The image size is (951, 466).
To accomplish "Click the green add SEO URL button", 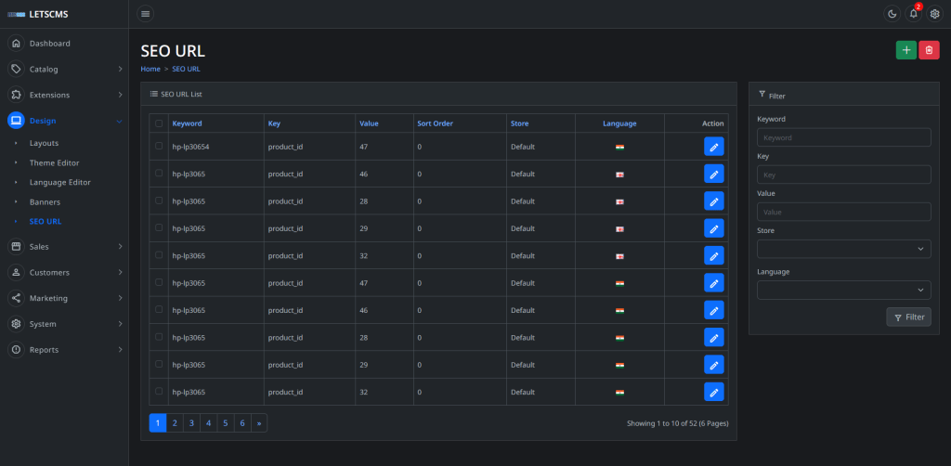I will [x=905, y=50].
